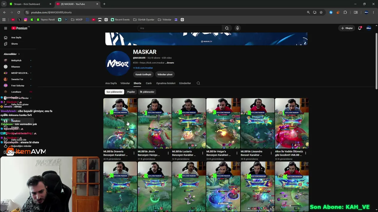Open the Günlük Oyunlar bookmarks folder
378x212 pixels.
click(x=144, y=20)
